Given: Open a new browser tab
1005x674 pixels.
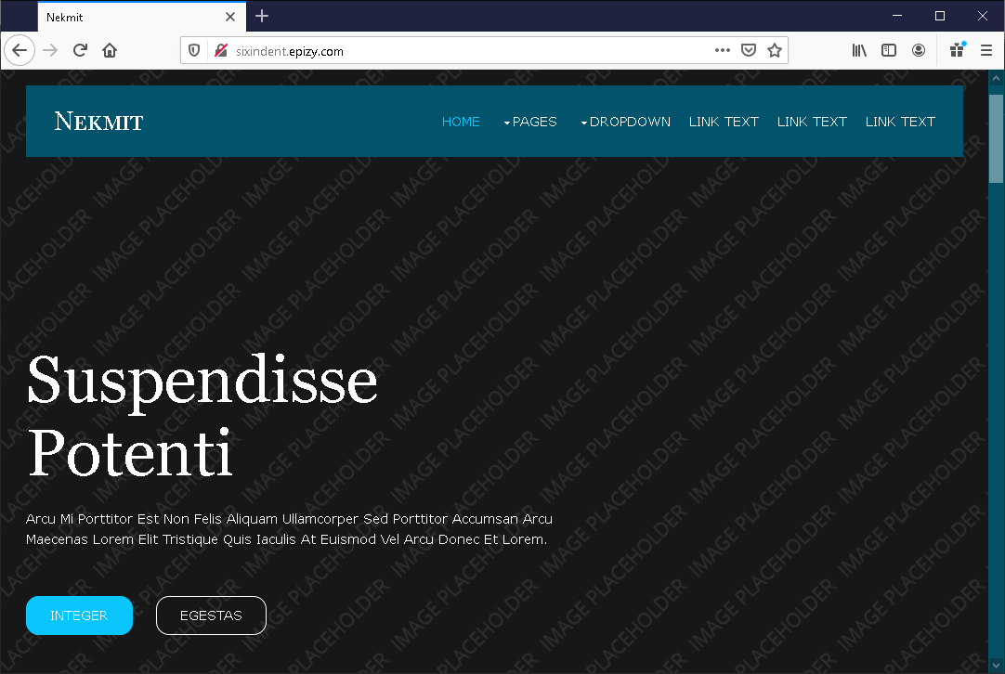Looking at the screenshot, I should tap(262, 16).
